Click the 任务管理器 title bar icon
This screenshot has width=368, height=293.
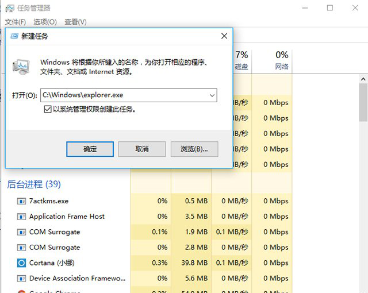coord(10,8)
